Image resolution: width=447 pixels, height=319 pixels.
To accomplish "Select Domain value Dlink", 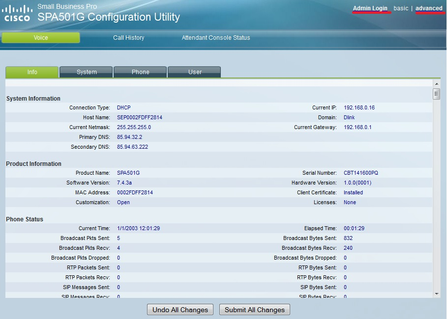I will point(349,117).
